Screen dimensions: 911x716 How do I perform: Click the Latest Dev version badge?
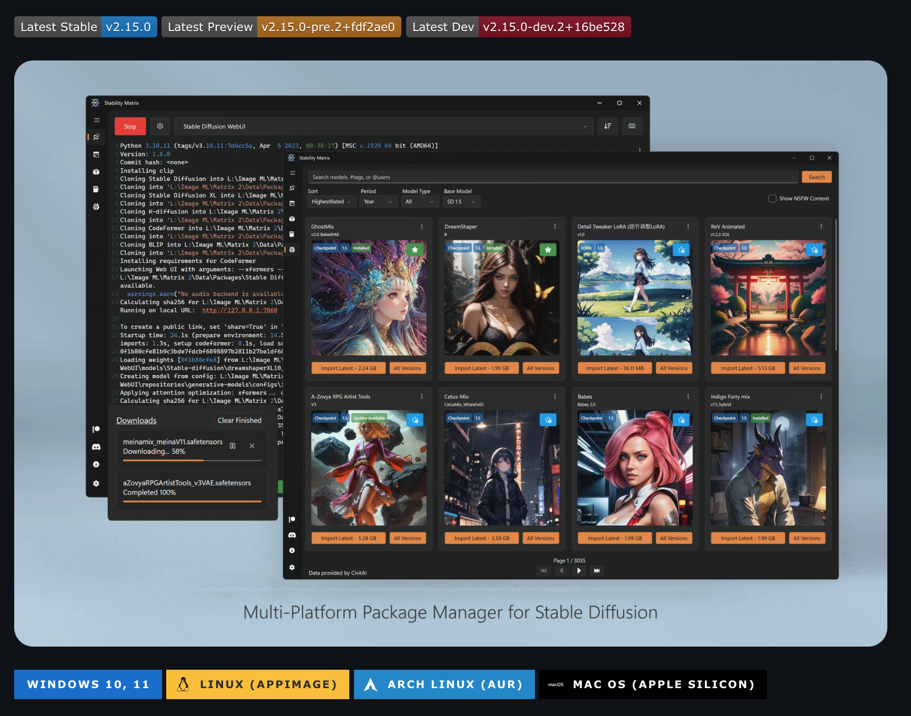(x=519, y=27)
